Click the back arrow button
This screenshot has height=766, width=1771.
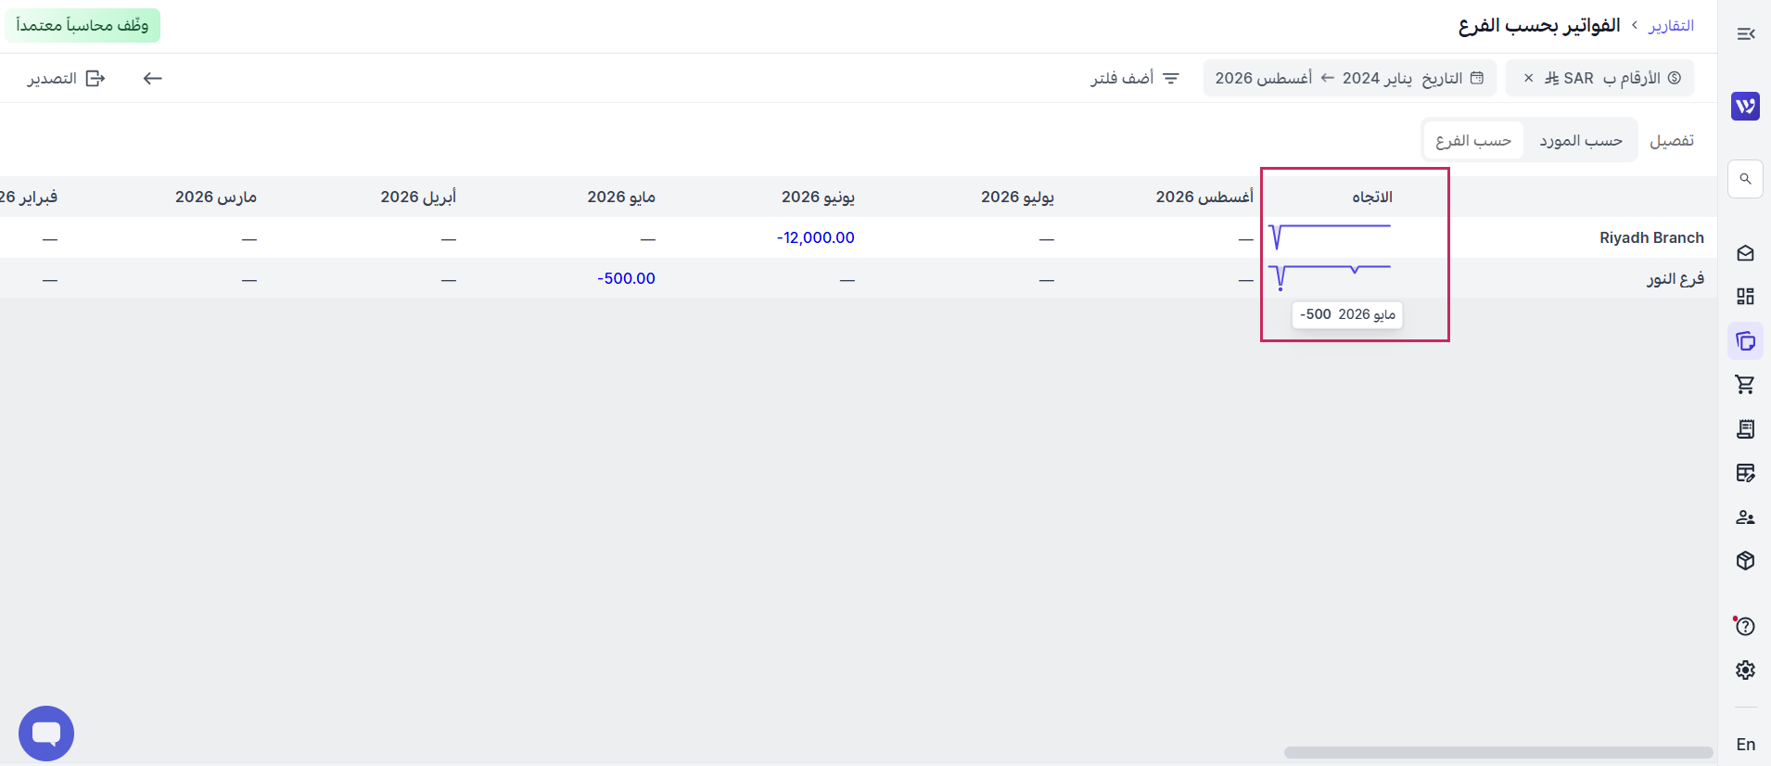pos(153,78)
